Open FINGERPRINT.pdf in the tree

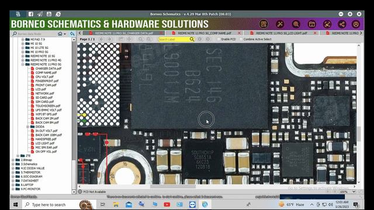pos(47,81)
